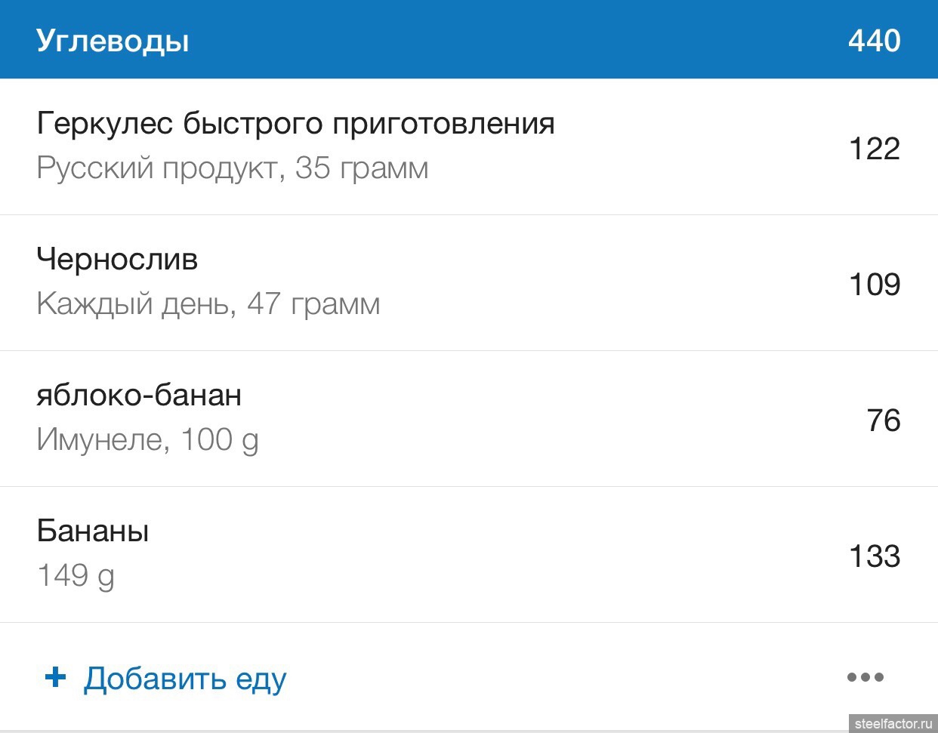The image size is (938, 733).
Task: Click the steelfactor.ru watermark label
Action: [893, 723]
